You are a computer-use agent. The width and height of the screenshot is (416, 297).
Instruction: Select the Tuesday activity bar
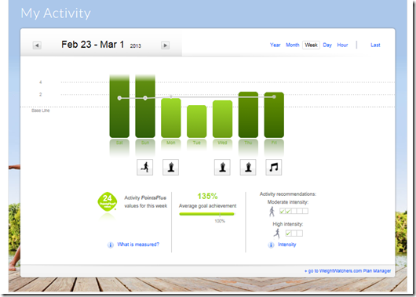pos(196,121)
